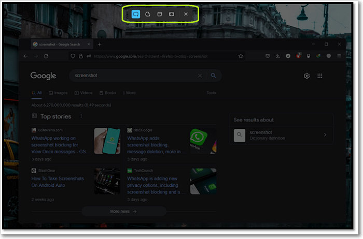Clear the search box text
The image size is (363, 239).
[x=200, y=76]
